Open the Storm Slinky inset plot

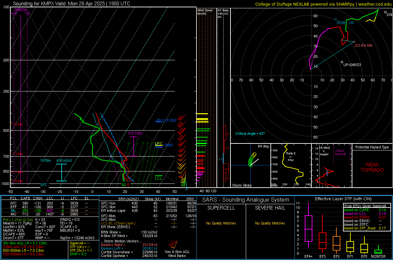pos(251,165)
